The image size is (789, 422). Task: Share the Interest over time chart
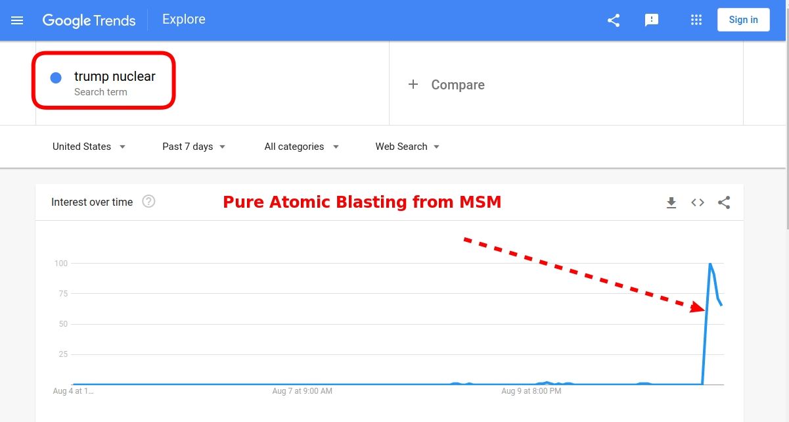(x=724, y=202)
